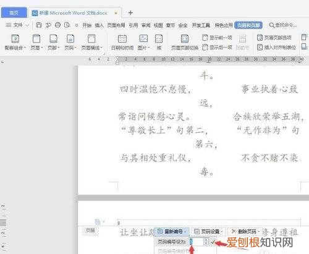
Task: Click the 页眉 label tag left of the text
Action: click(90, 231)
